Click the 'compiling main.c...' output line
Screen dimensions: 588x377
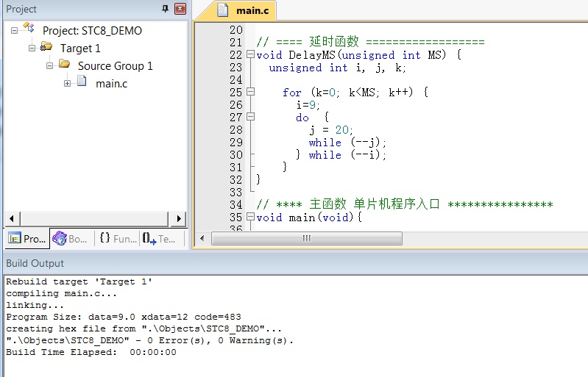click(62, 293)
